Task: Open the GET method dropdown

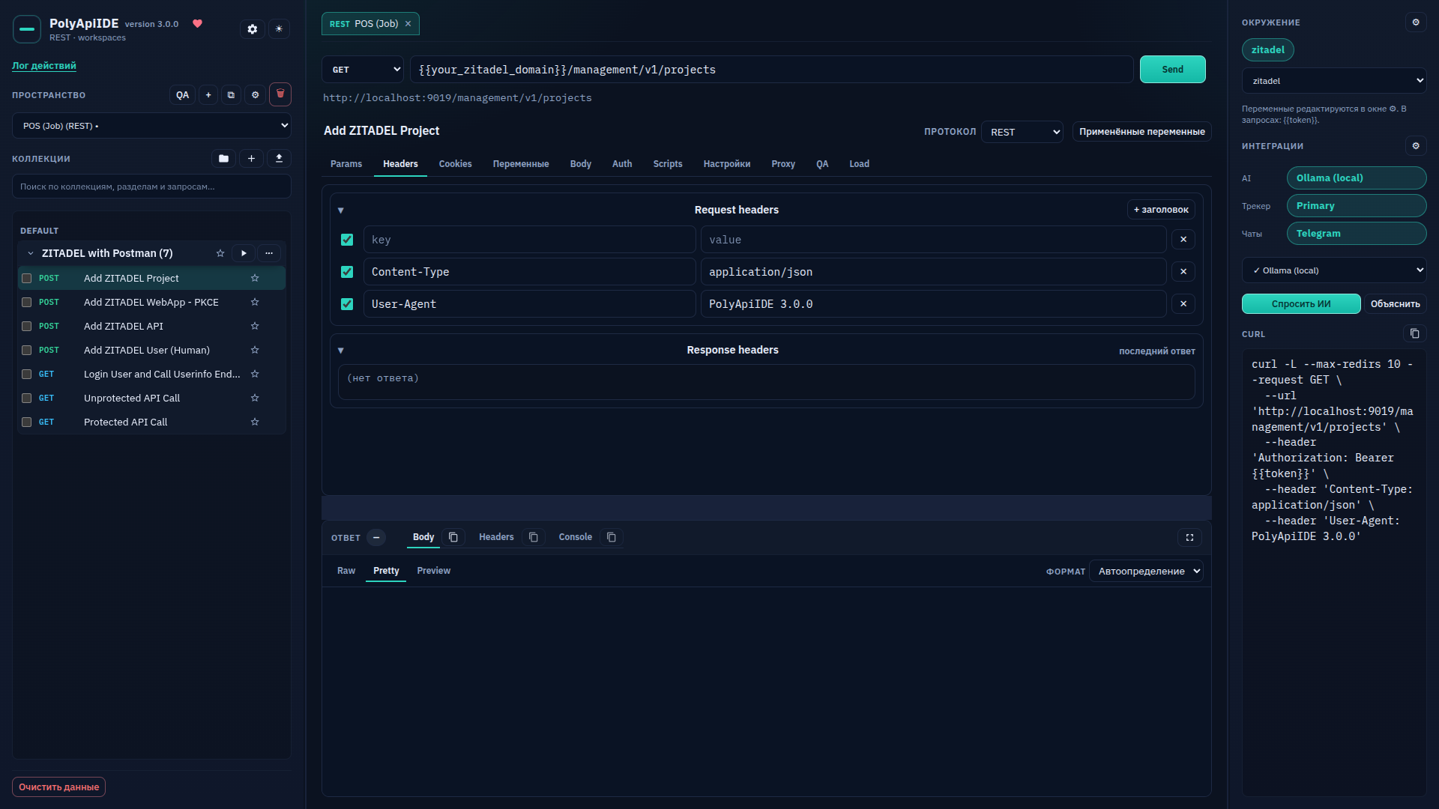Action: pos(363,70)
